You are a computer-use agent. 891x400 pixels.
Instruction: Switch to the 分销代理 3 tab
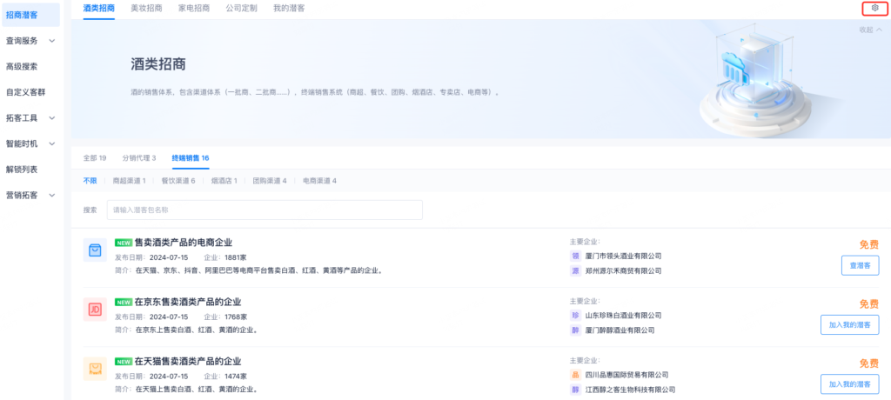coord(139,158)
